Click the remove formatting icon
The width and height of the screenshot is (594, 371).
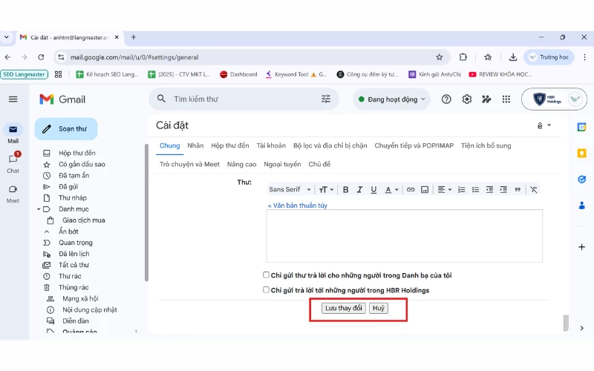533,190
